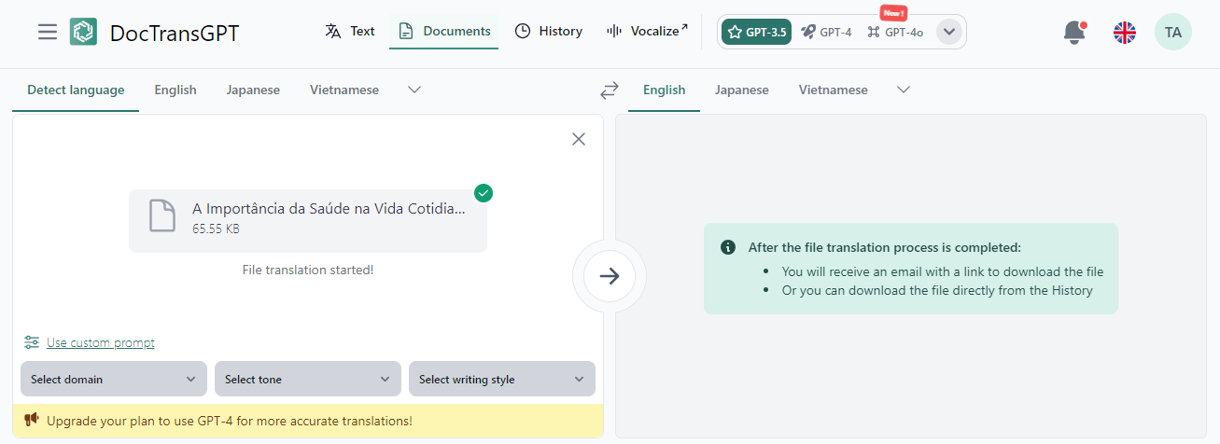Select the GPT-3.5 model
This screenshot has width=1220, height=444.
tap(756, 32)
